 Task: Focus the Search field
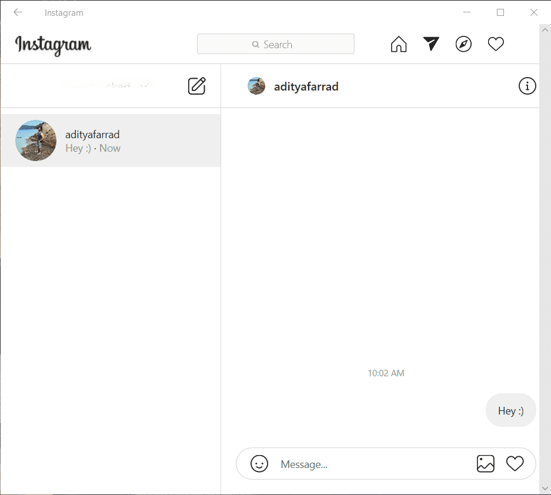click(x=275, y=44)
